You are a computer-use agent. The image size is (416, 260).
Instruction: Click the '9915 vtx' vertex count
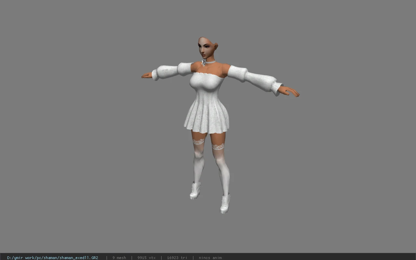(147, 258)
